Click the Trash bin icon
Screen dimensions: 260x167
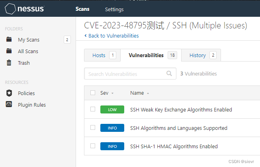click(x=9, y=63)
